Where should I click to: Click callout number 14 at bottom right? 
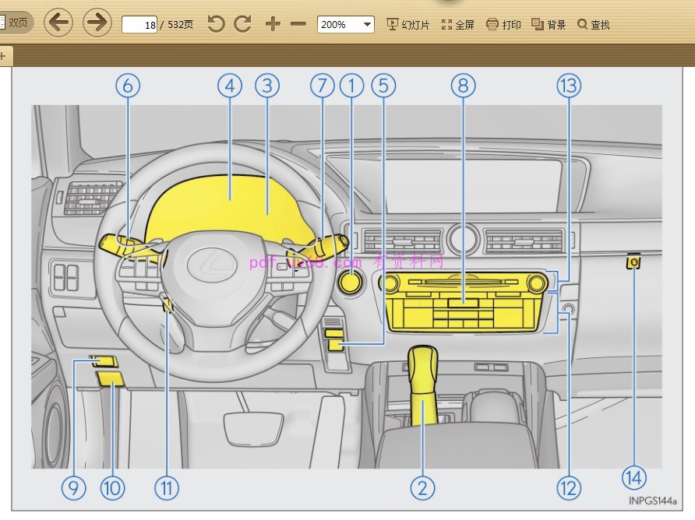click(634, 476)
